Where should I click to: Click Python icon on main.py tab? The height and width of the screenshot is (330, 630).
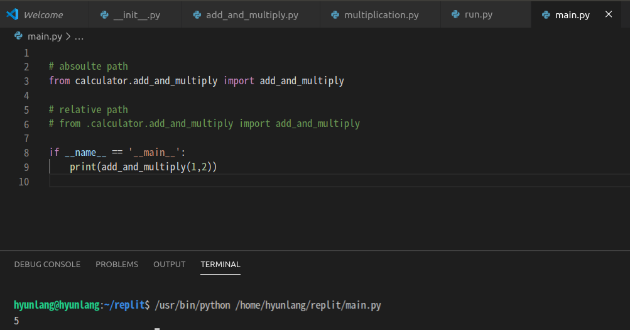(x=546, y=15)
